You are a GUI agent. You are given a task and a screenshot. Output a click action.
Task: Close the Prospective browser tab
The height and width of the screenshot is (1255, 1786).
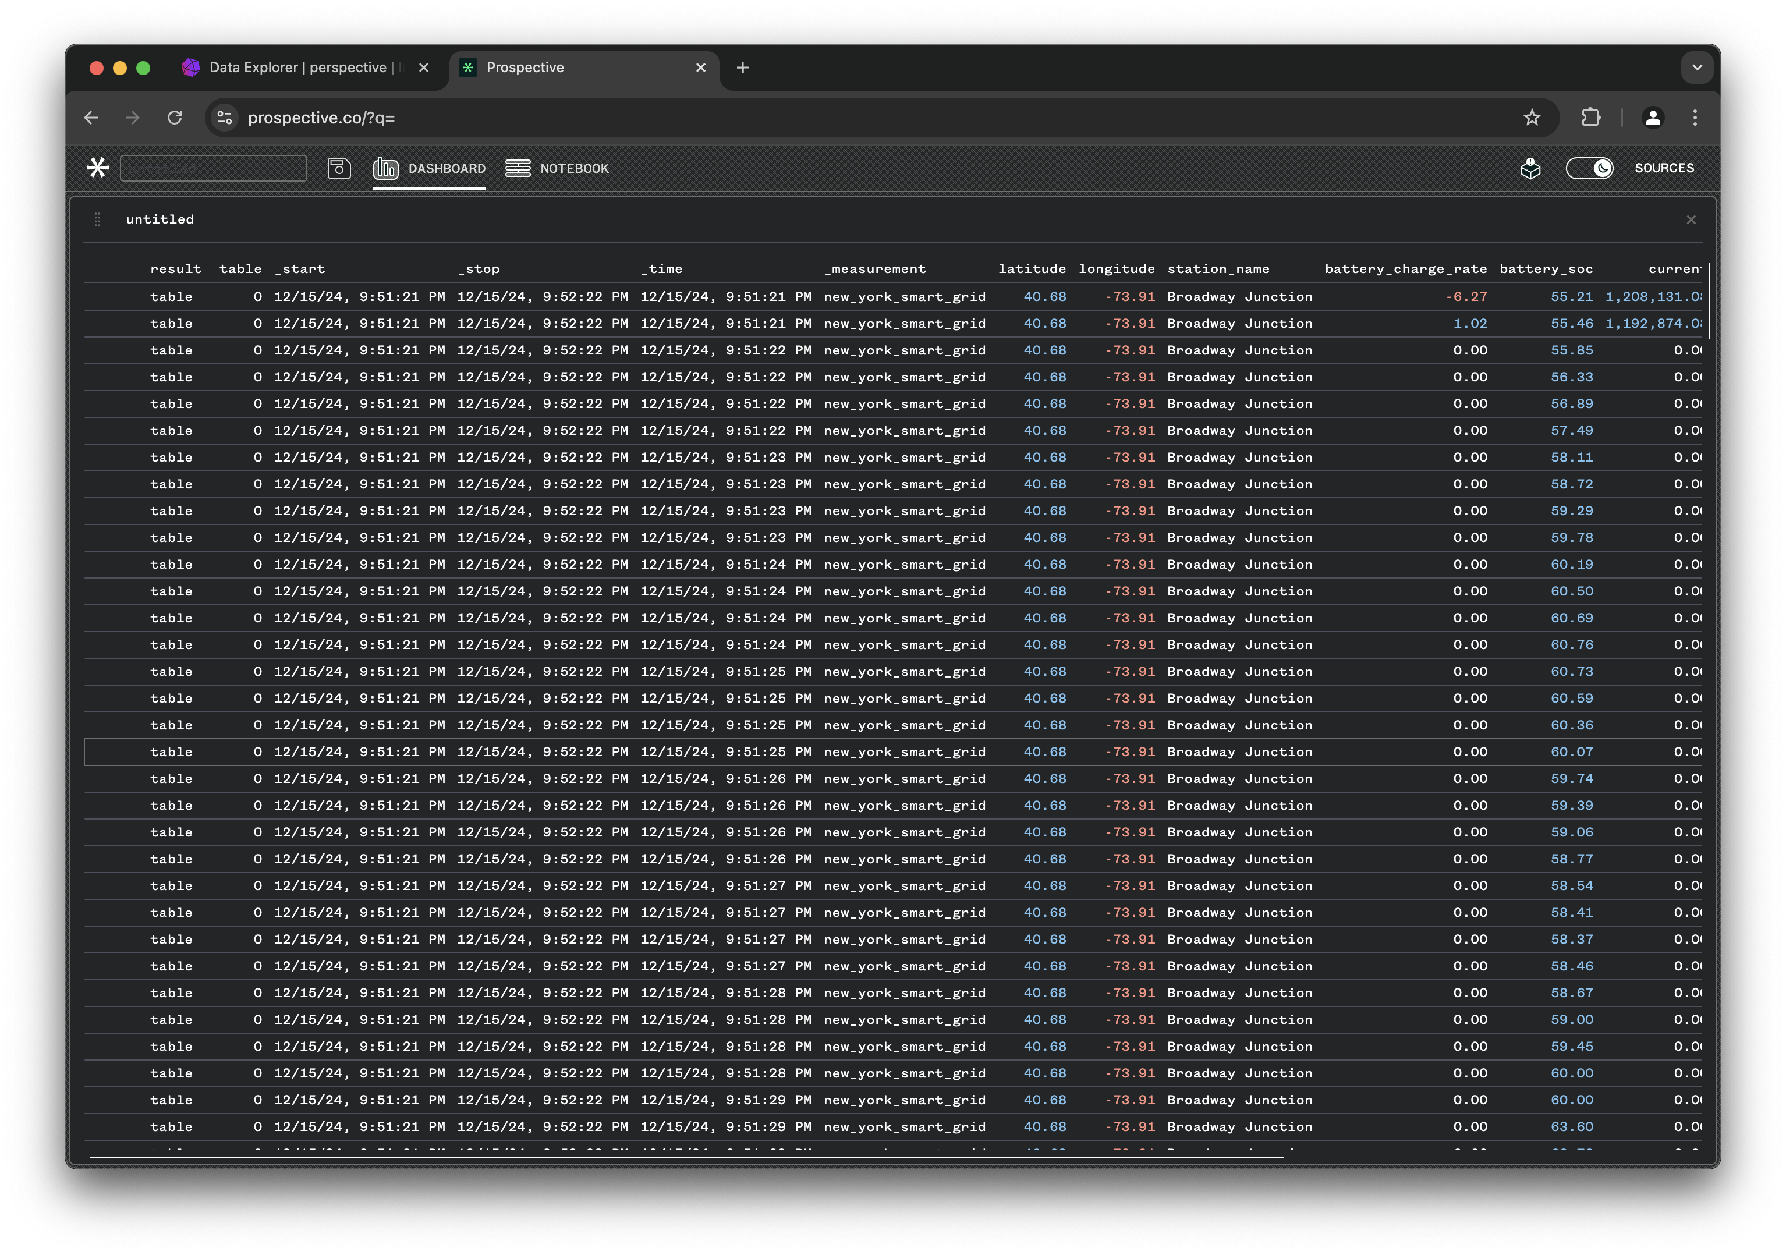click(701, 68)
